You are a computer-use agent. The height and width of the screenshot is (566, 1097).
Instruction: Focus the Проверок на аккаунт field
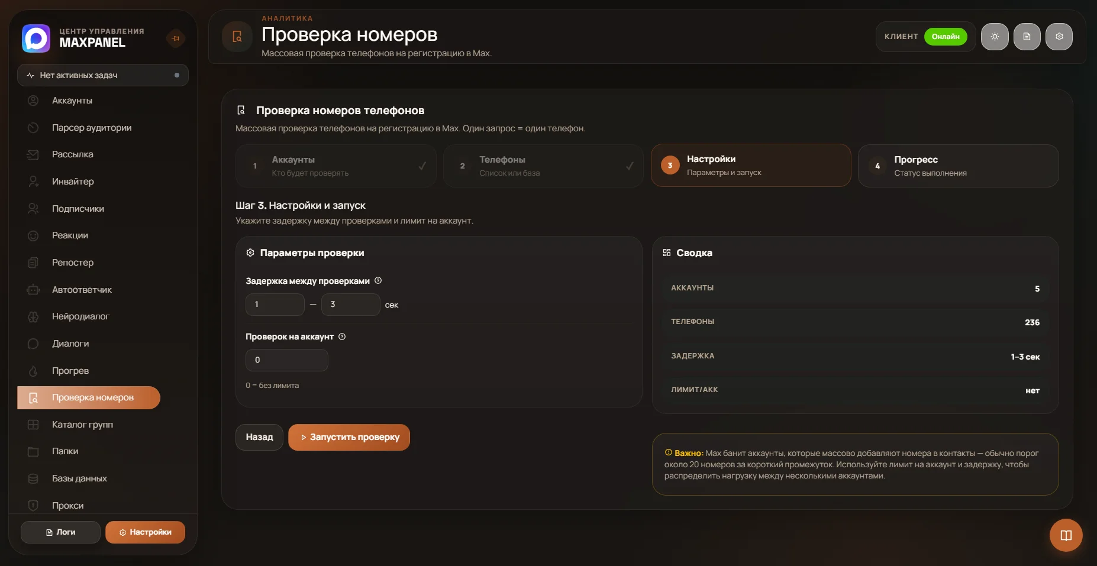coord(287,360)
